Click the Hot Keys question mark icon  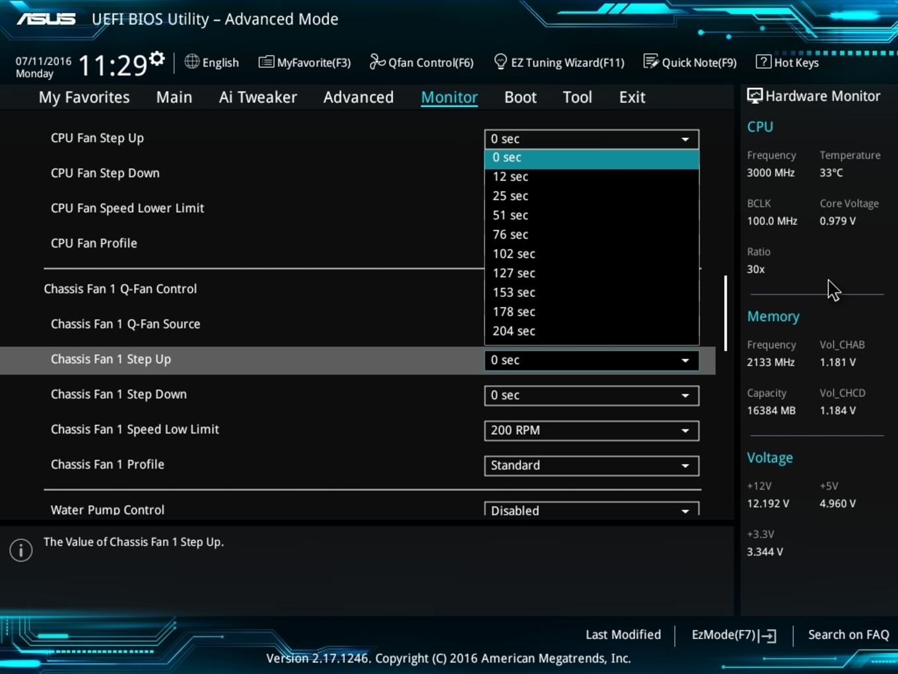763,61
